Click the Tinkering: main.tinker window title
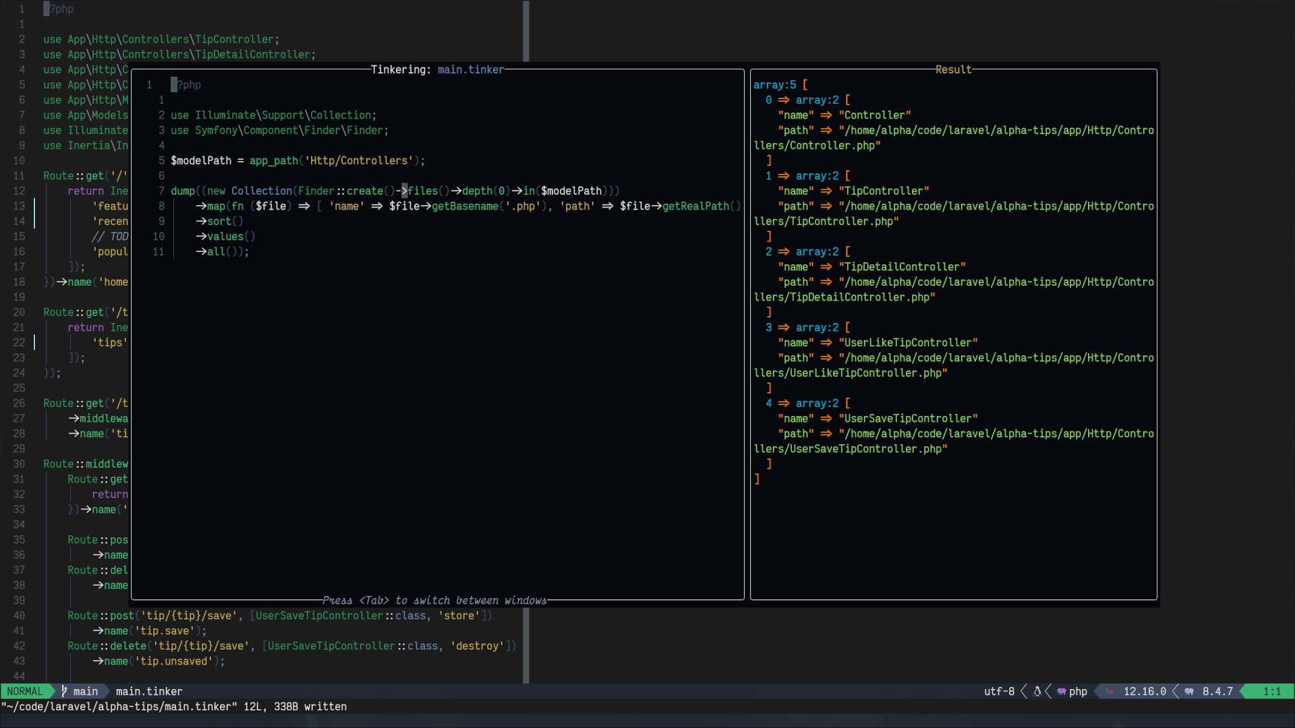 pyautogui.click(x=437, y=69)
